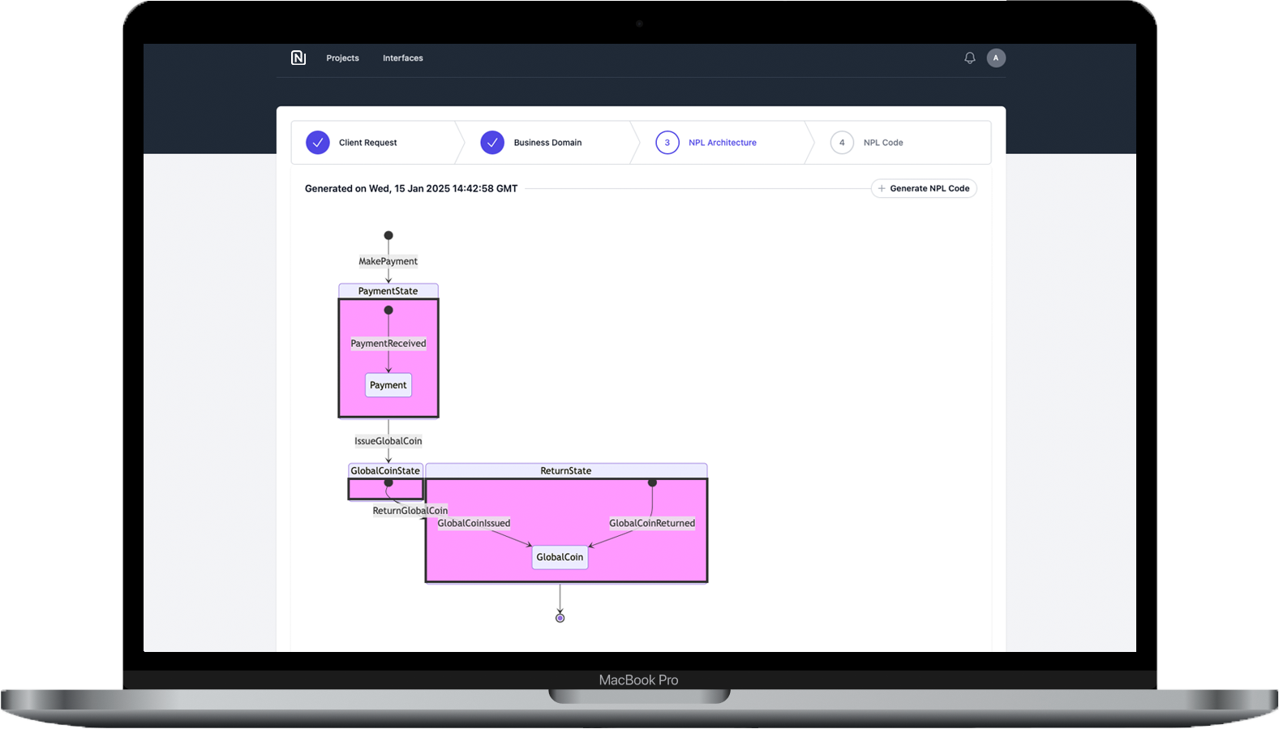Click the diagram's initial start dot above MakePayment
Viewport: 1279px width, 729px height.
click(x=388, y=235)
